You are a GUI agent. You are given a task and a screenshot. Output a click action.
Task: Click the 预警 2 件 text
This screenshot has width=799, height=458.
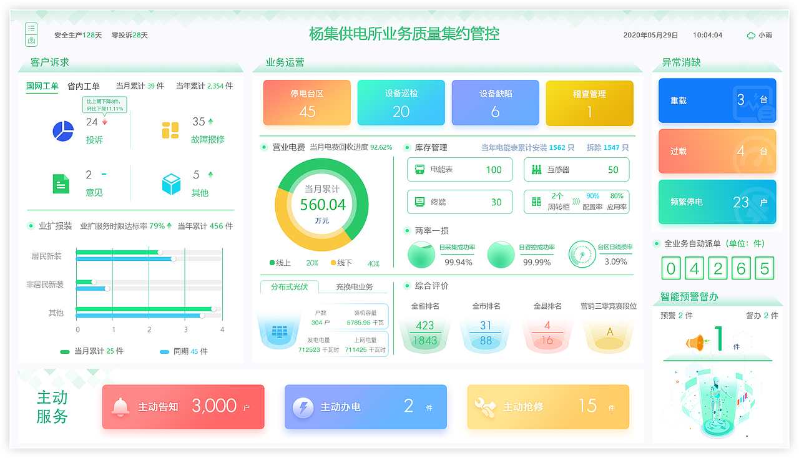click(677, 316)
